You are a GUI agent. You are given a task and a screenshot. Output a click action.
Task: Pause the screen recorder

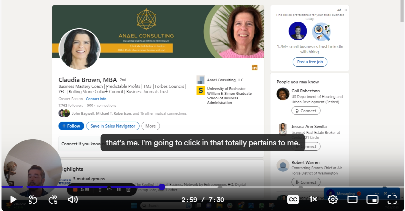[x=119, y=190]
